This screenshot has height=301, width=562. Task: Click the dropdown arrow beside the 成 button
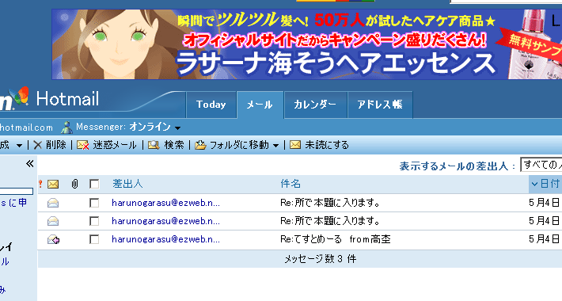(20, 146)
